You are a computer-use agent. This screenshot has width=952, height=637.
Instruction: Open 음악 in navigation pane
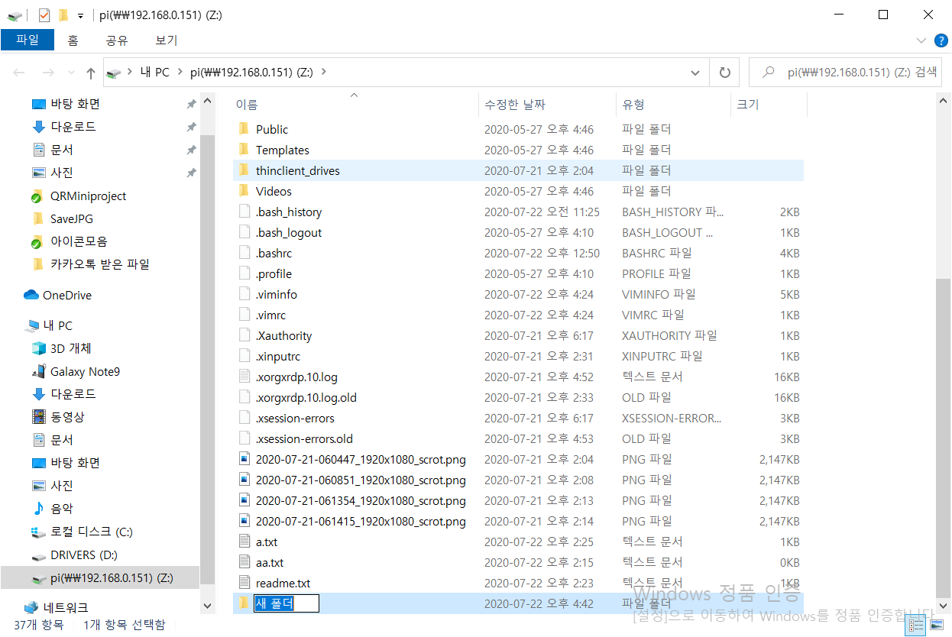click(61, 509)
